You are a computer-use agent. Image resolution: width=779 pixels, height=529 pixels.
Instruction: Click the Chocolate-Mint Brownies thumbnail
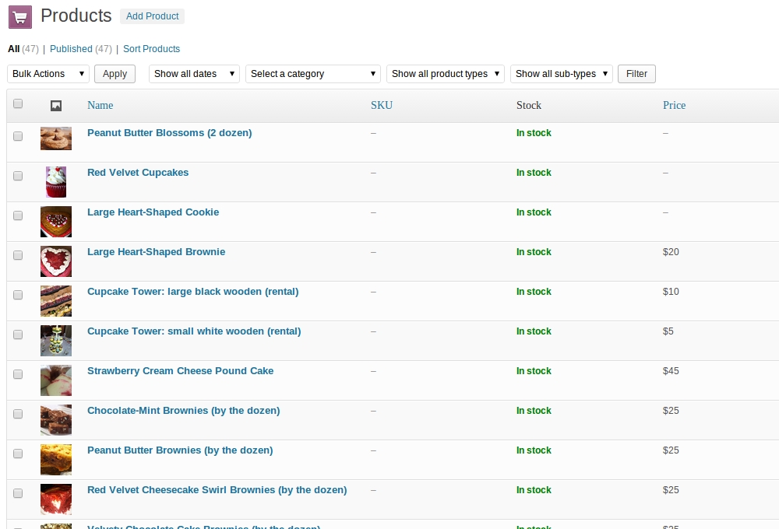pos(56,420)
